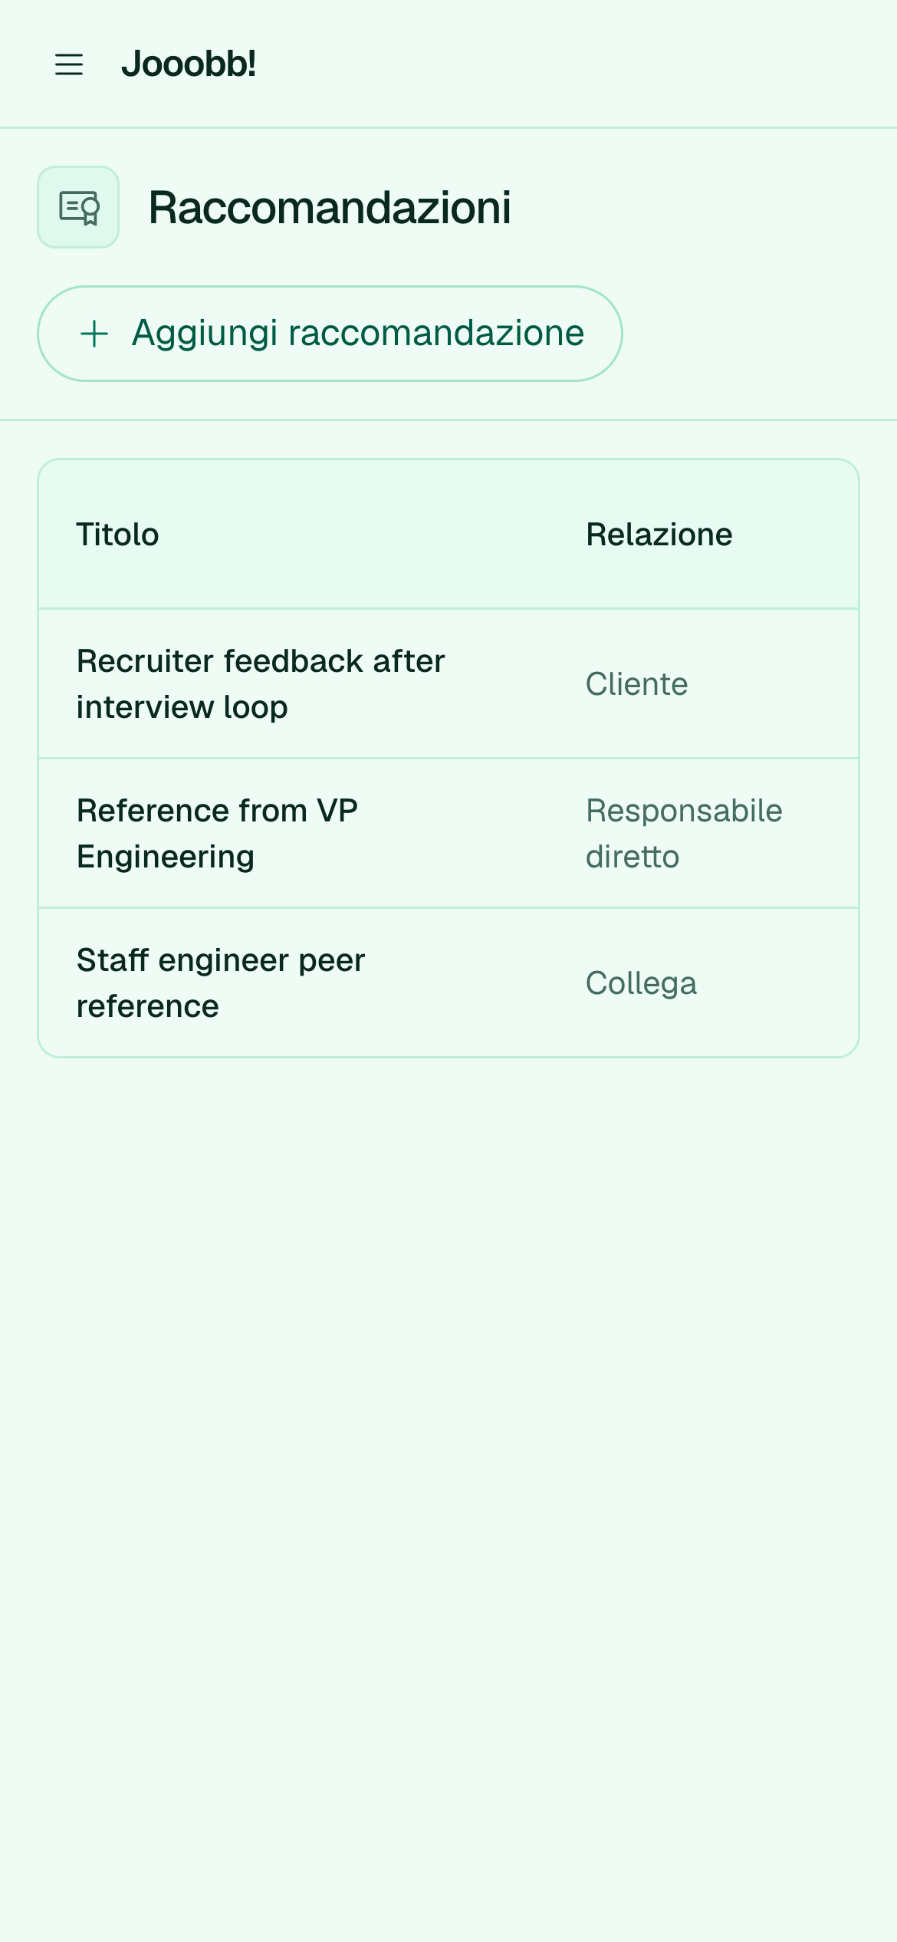Click the Cliente relation cell

pyautogui.click(x=637, y=684)
